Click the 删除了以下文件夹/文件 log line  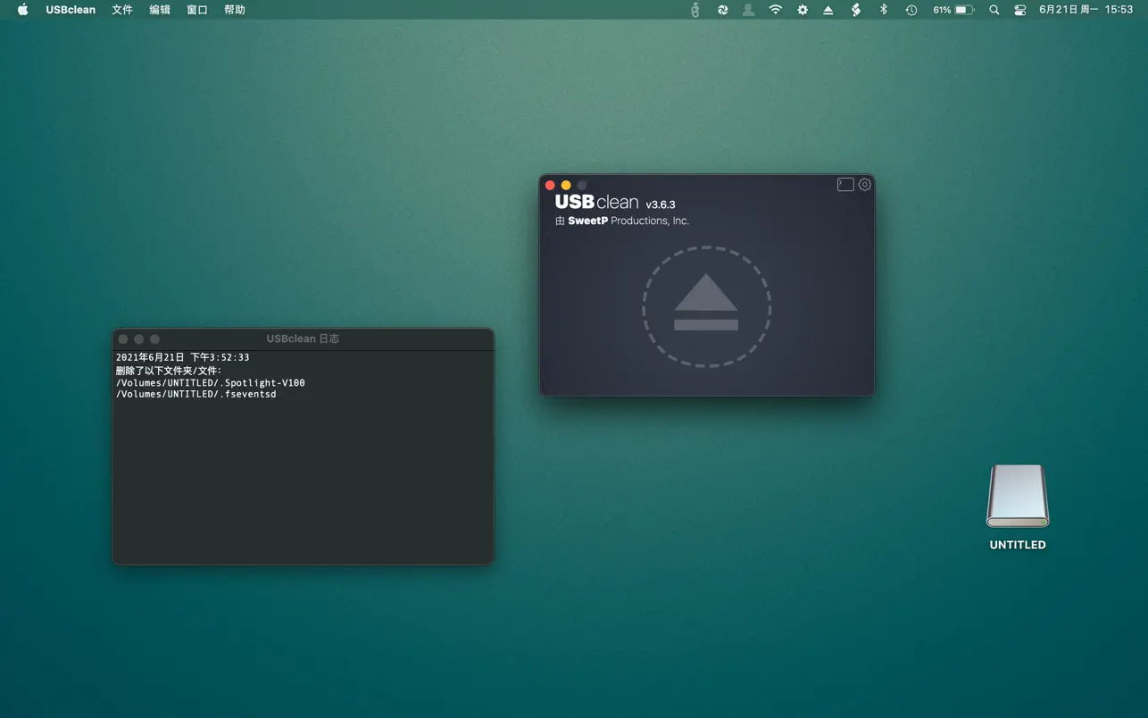point(169,370)
